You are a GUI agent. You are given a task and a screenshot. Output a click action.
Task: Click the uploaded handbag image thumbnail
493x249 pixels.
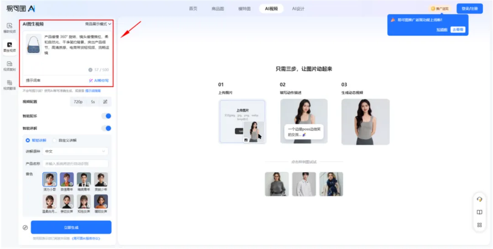[34, 44]
